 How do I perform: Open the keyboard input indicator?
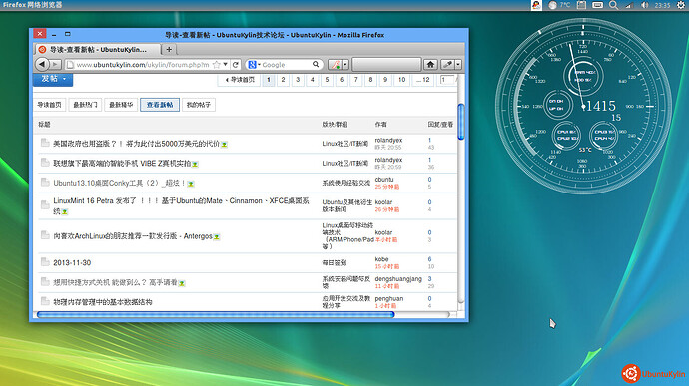point(597,5)
